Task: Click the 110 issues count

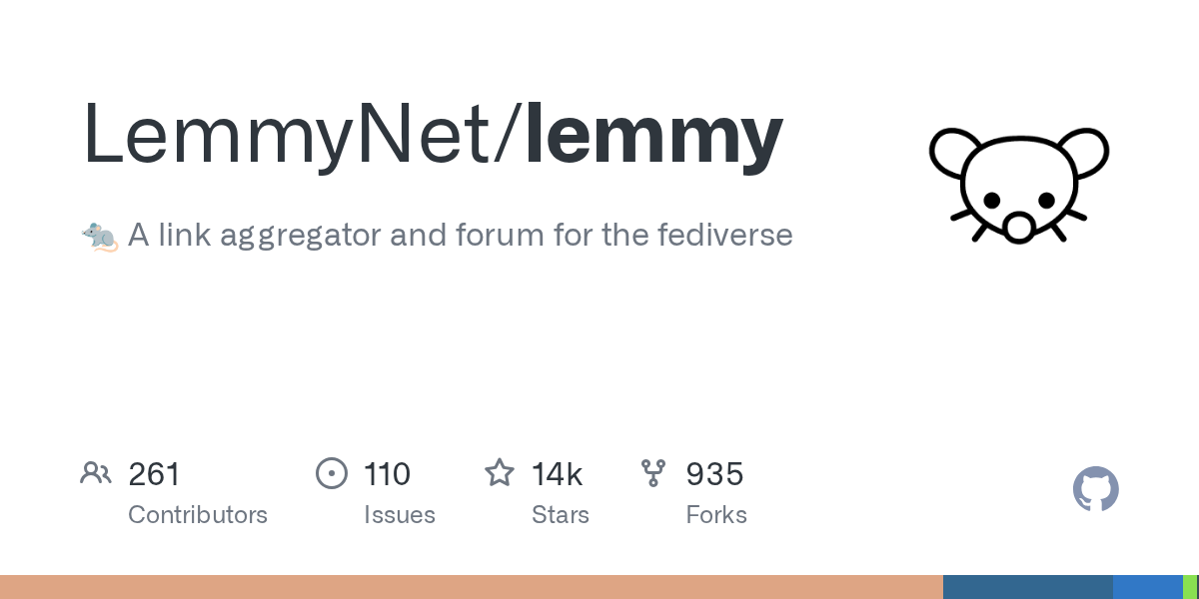Action: 388,474
